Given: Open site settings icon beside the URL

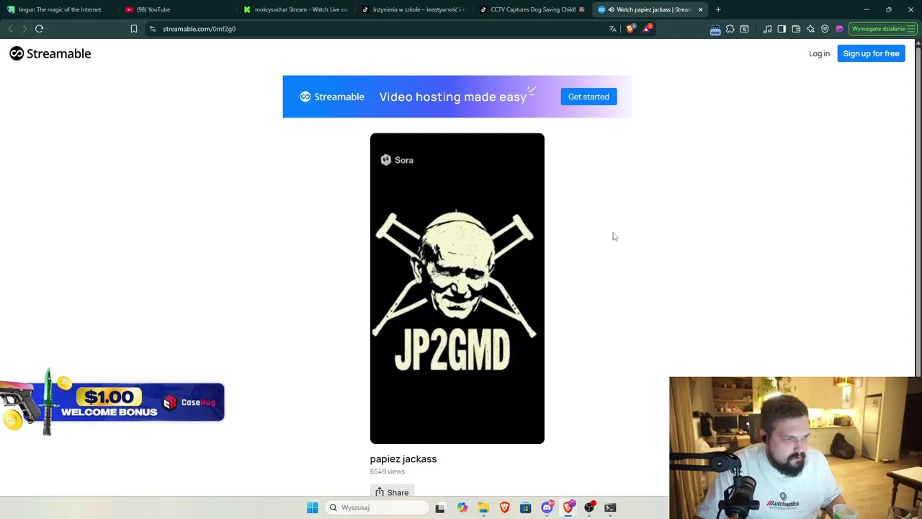Looking at the screenshot, I should (152, 29).
